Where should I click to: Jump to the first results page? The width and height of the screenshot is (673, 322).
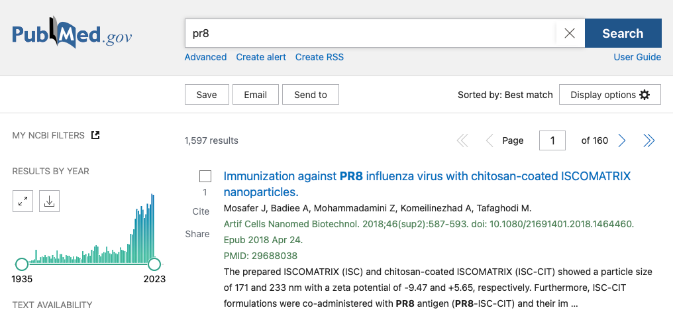(x=462, y=140)
